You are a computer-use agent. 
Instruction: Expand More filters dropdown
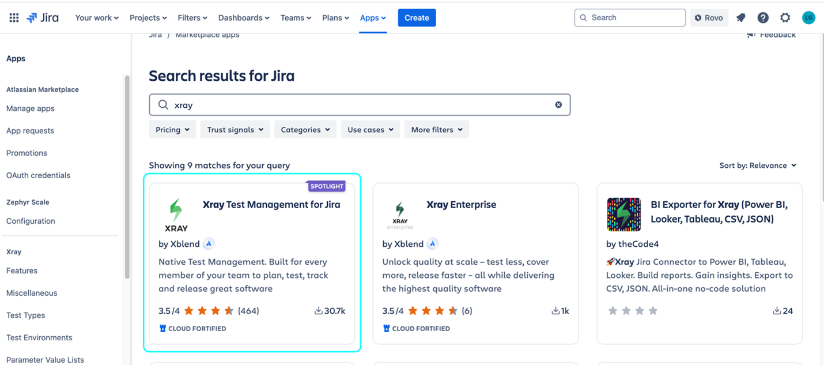tap(437, 130)
